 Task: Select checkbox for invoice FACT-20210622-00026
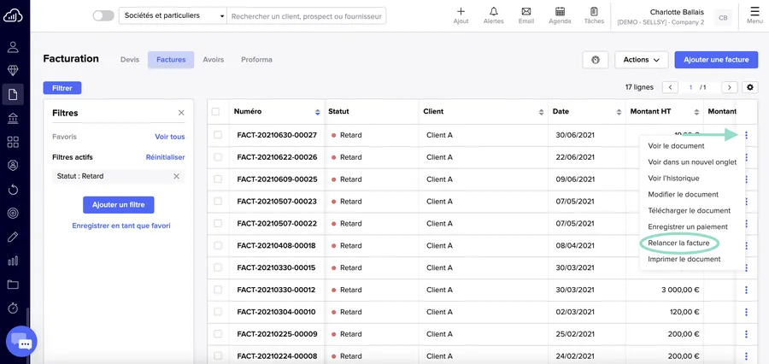click(218, 157)
